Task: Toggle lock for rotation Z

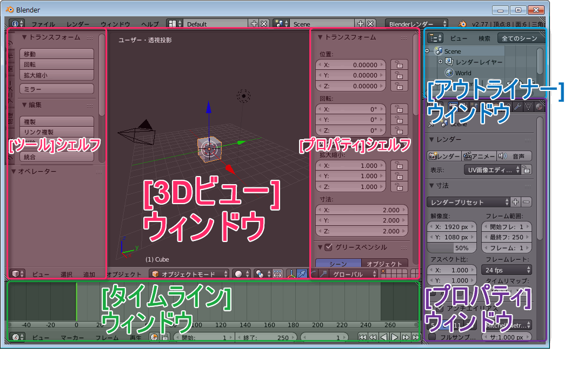Action: pos(399,130)
